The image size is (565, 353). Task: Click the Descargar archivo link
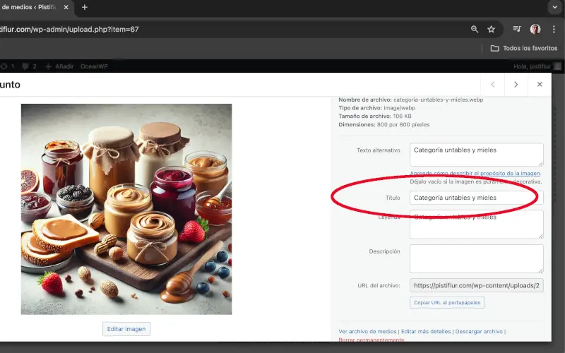pos(479,331)
